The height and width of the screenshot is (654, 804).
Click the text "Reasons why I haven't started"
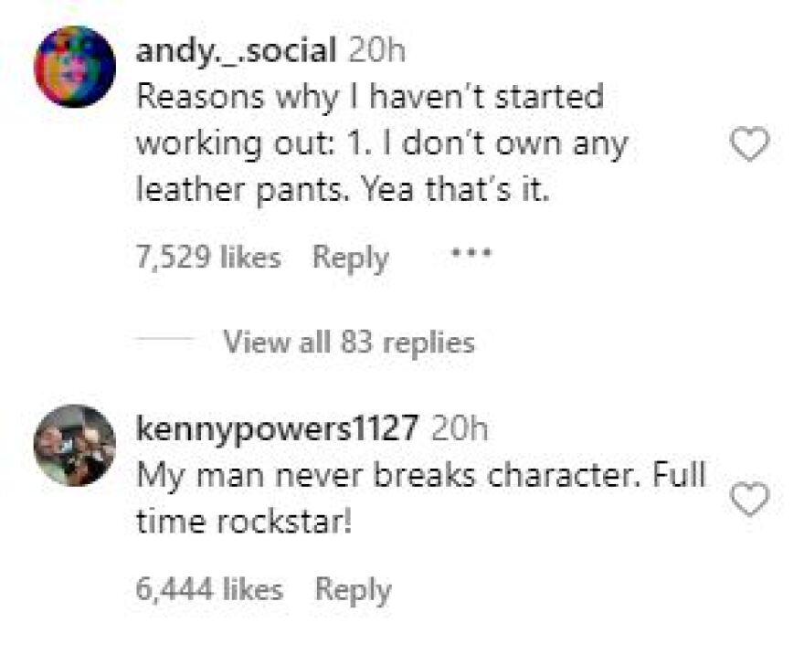369,98
